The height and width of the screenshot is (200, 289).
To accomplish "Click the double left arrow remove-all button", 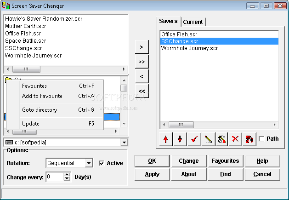I will pos(142,91).
